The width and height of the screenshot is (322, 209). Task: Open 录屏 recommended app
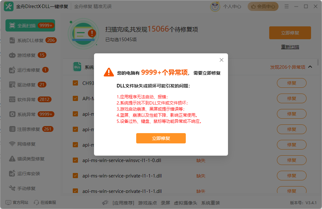(165, 203)
